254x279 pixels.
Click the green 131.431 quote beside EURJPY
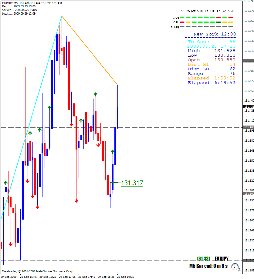tap(203, 259)
